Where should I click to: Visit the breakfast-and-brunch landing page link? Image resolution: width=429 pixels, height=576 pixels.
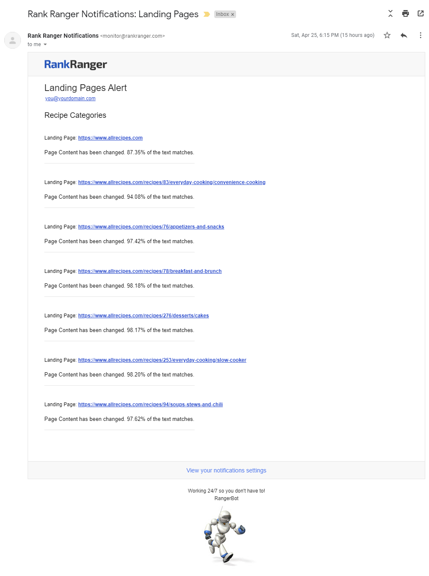[x=150, y=271]
